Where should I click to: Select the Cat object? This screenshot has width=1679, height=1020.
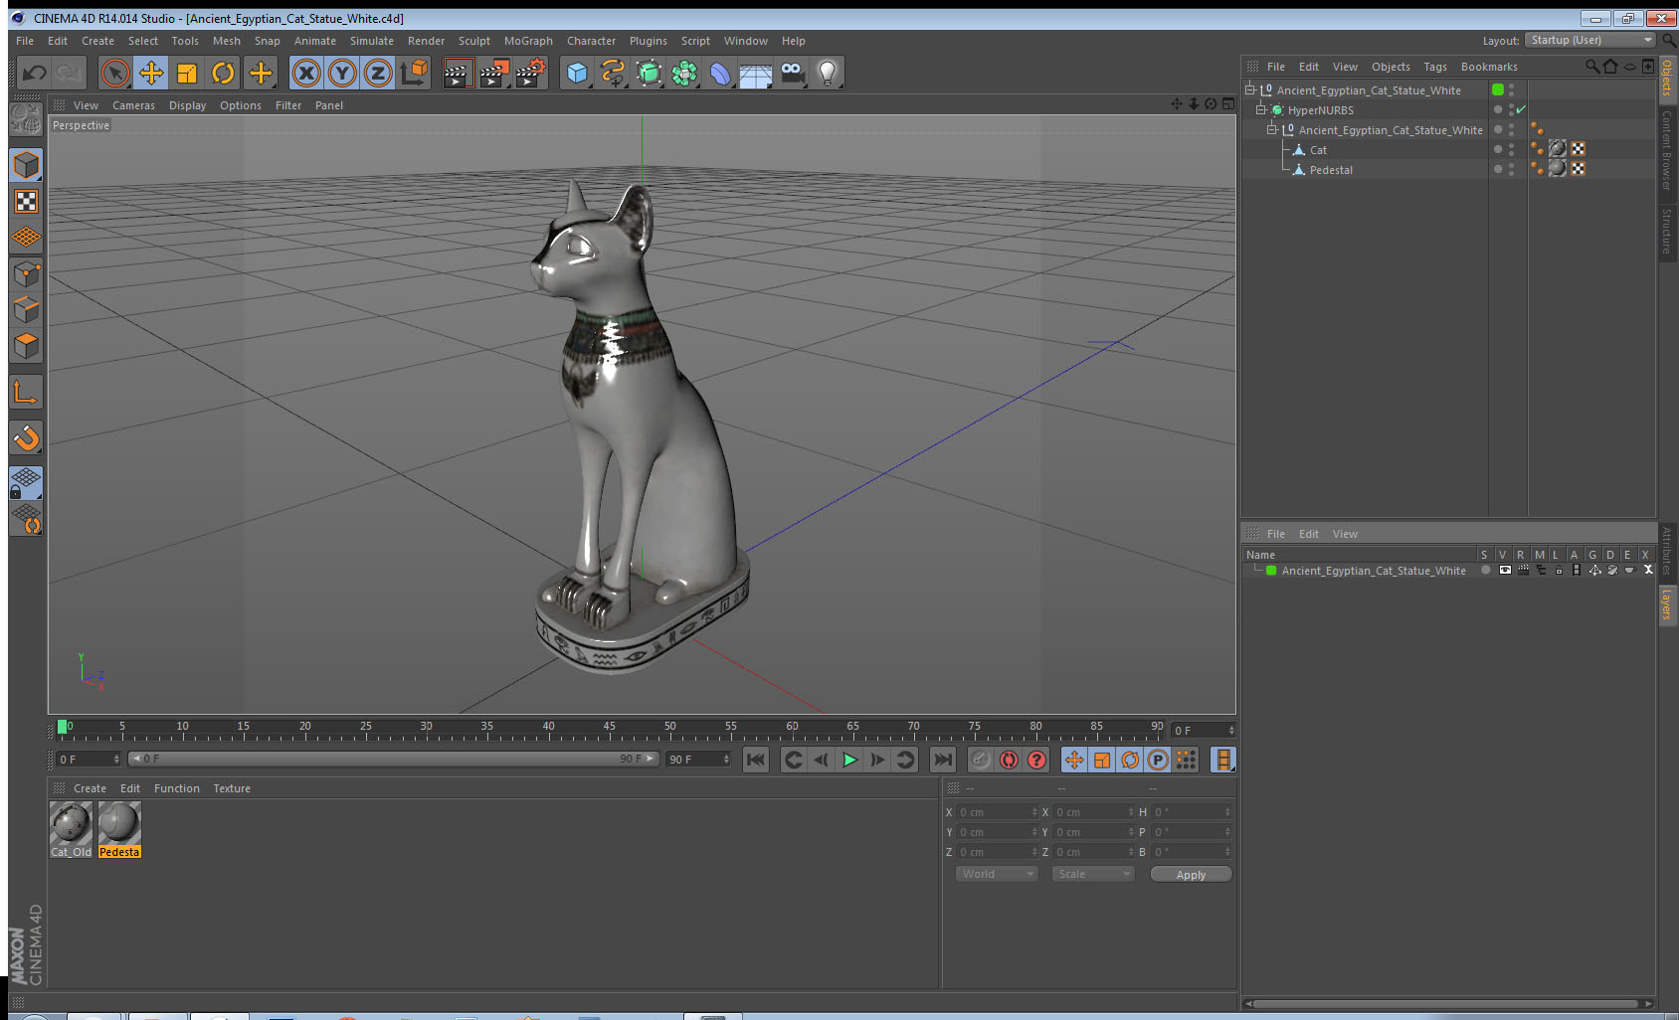[1318, 150]
